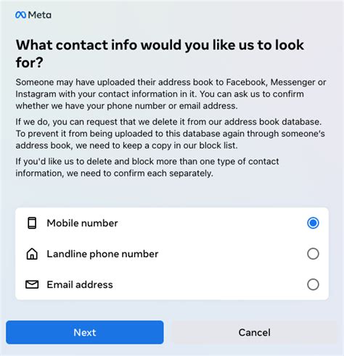The image size is (344, 356).
Task: Click the paragraph starting 'If we do'
Action: 171,133
